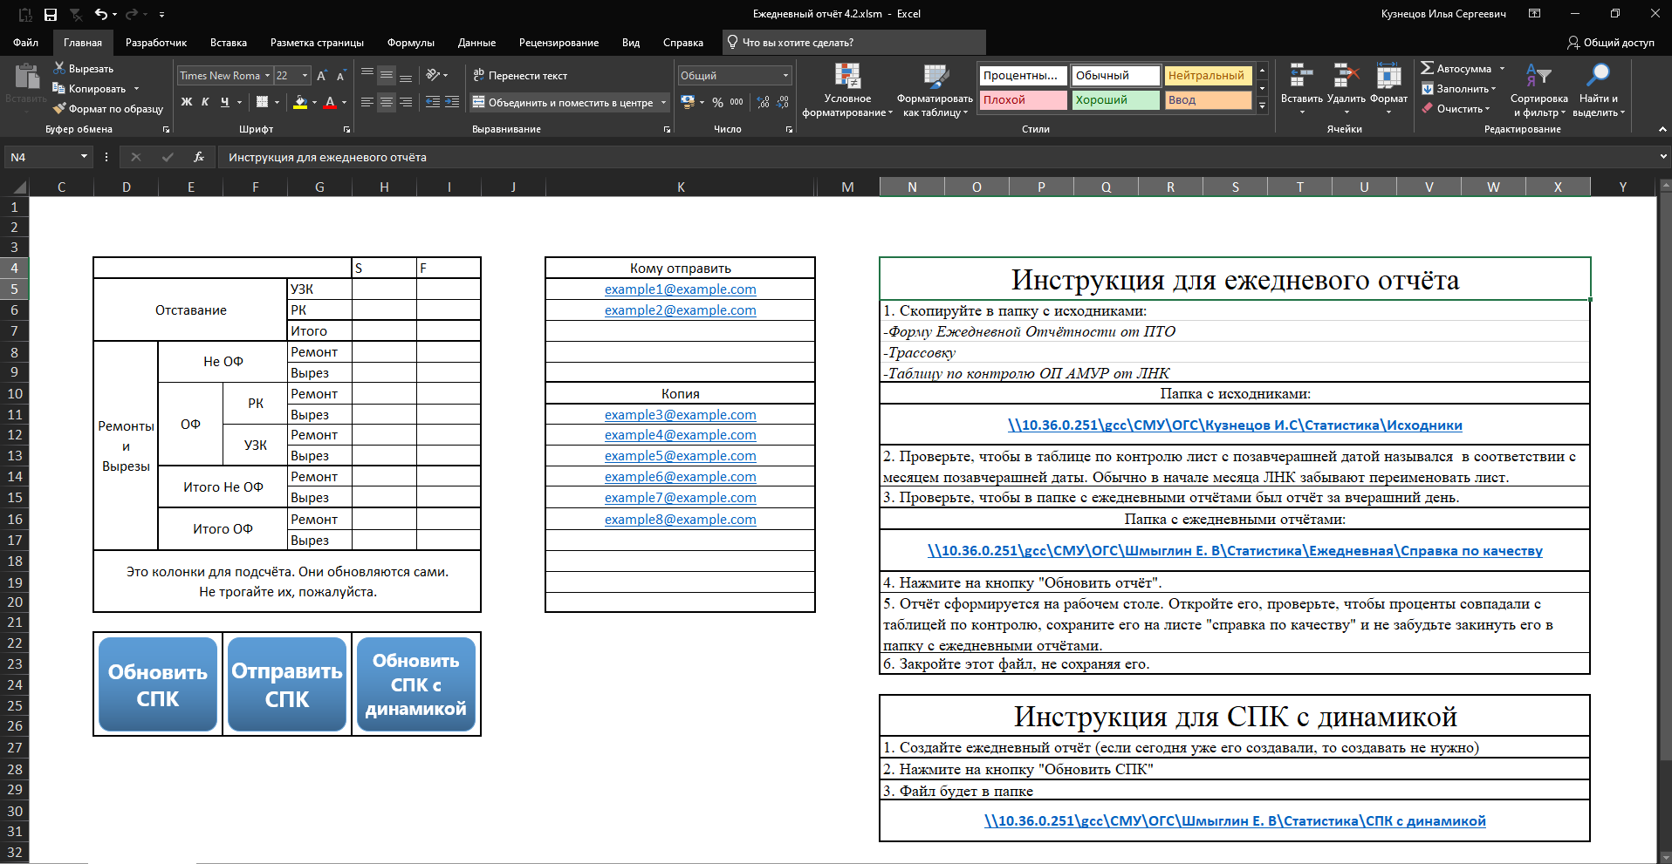Click the Save icon in quick access toolbar
The width and height of the screenshot is (1672, 864).
coord(51,14)
